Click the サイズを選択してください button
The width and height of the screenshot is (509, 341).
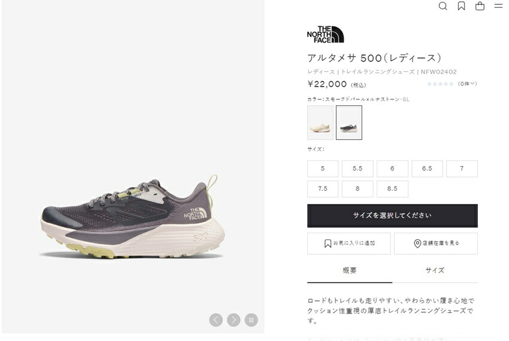pos(392,216)
